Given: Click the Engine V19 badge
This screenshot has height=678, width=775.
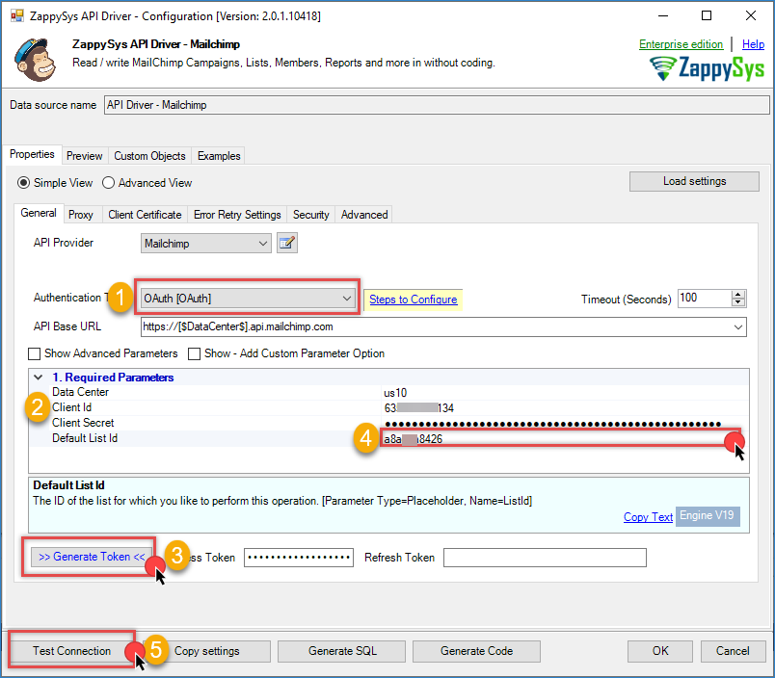Looking at the screenshot, I should [x=708, y=516].
